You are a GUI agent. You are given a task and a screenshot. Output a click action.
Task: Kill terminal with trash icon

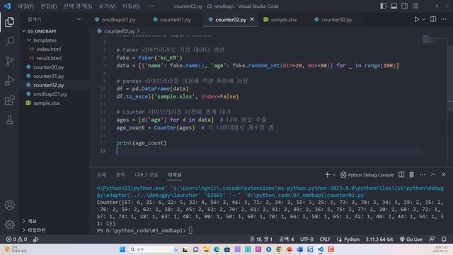point(411,175)
